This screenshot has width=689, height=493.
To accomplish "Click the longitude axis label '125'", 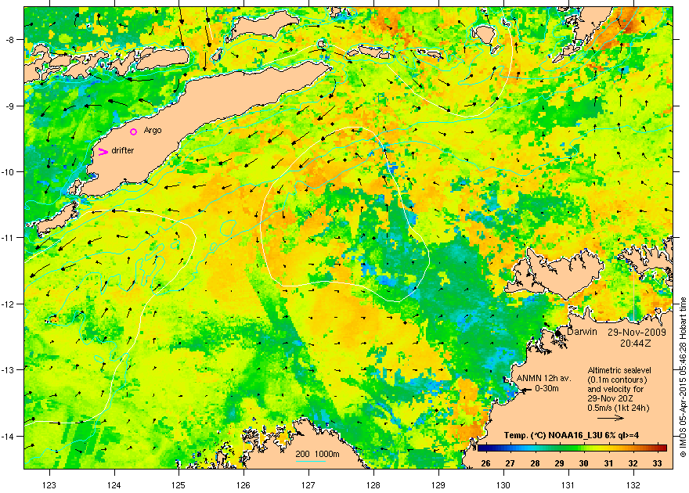I will (179, 485).
